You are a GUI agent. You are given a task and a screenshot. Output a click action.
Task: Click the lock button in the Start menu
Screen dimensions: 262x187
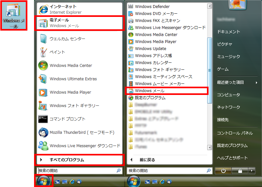coord(240,171)
